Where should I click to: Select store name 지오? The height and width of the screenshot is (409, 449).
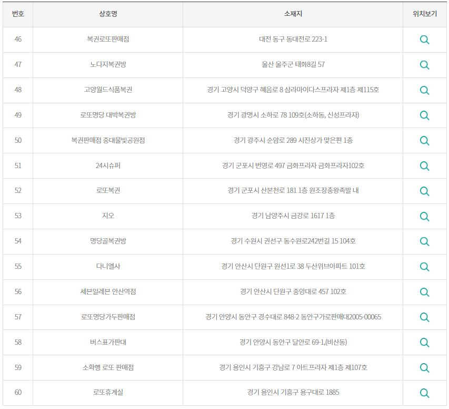coord(108,216)
